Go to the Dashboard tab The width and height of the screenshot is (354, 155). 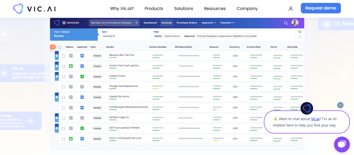point(150,23)
